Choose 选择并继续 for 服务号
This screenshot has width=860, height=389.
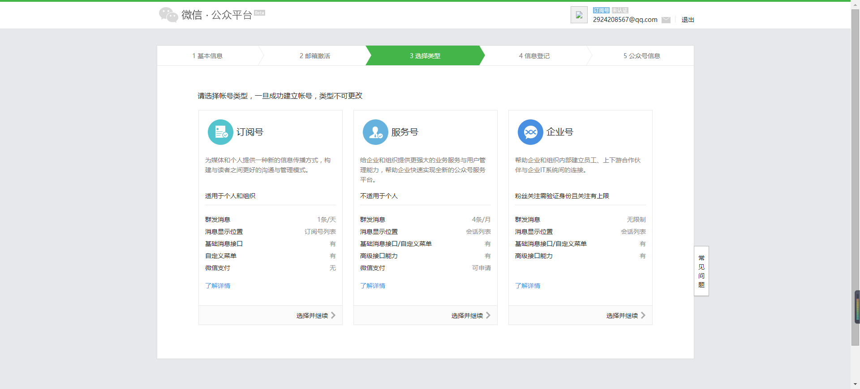(467, 316)
